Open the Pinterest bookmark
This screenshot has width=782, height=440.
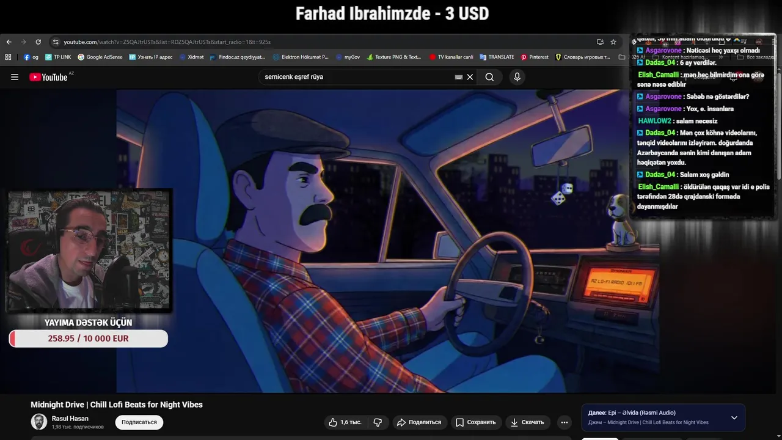[x=535, y=57]
